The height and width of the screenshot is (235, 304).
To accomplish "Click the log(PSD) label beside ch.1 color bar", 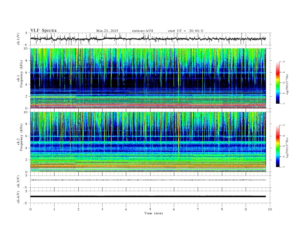I will (287, 84).
